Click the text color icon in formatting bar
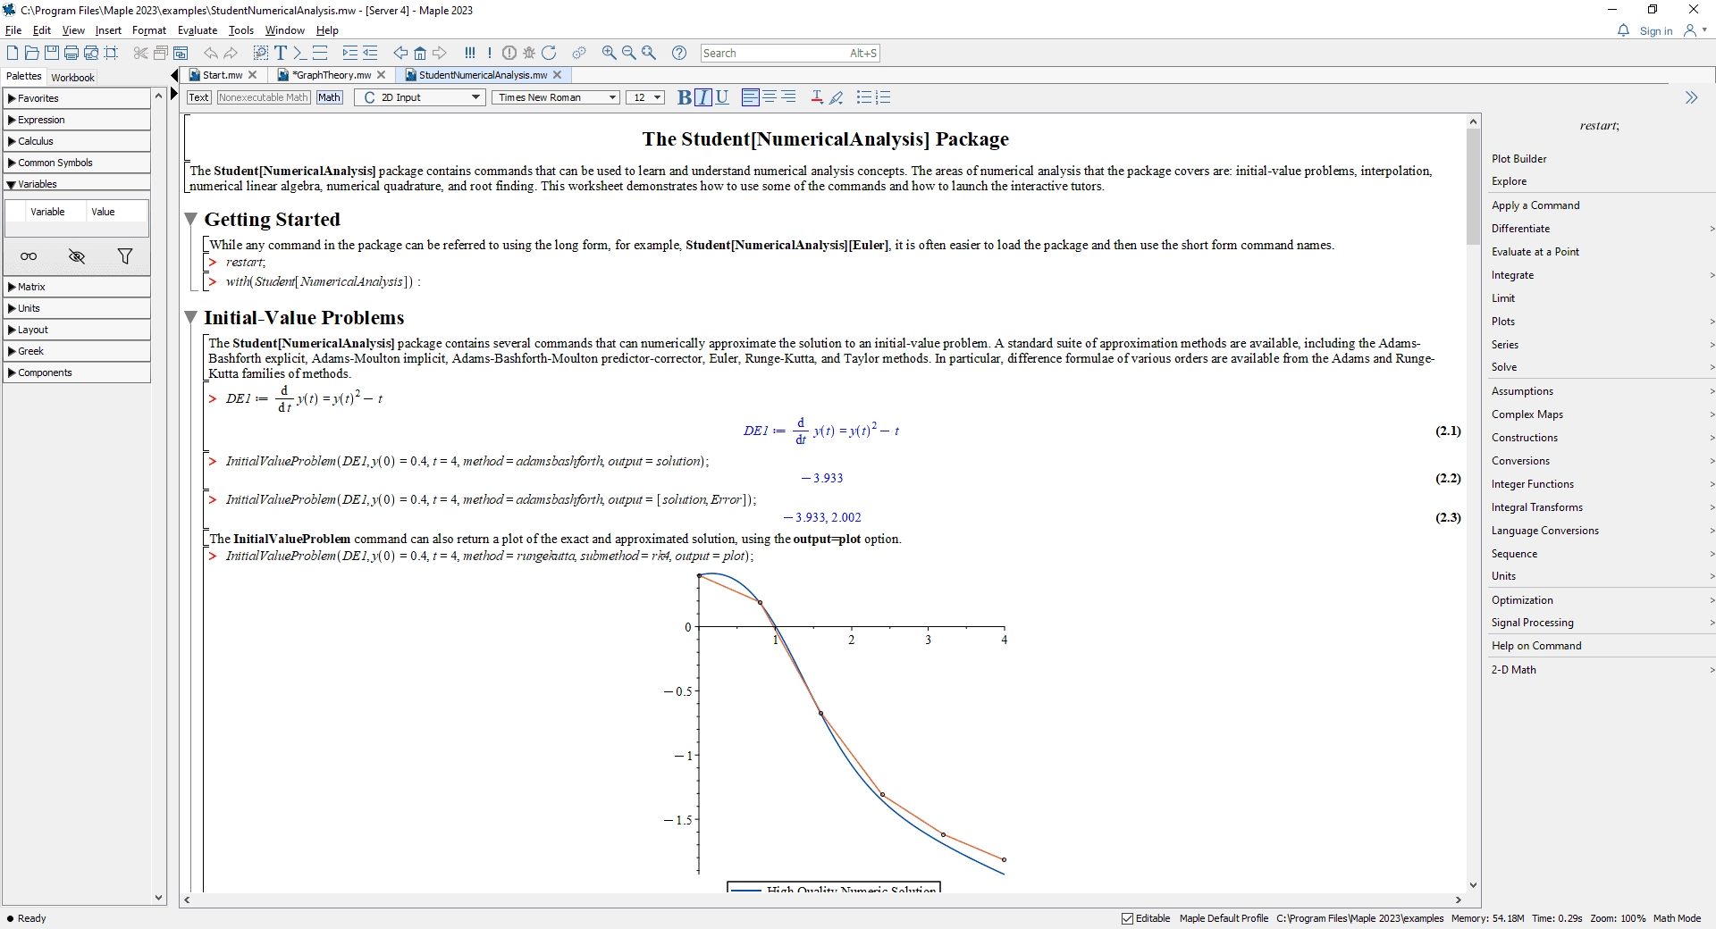This screenshot has height=929, width=1716. (x=816, y=97)
